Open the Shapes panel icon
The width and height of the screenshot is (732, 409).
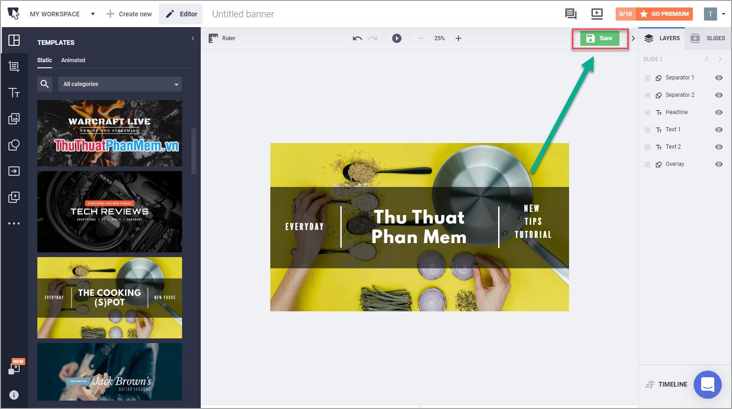[14, 145]
